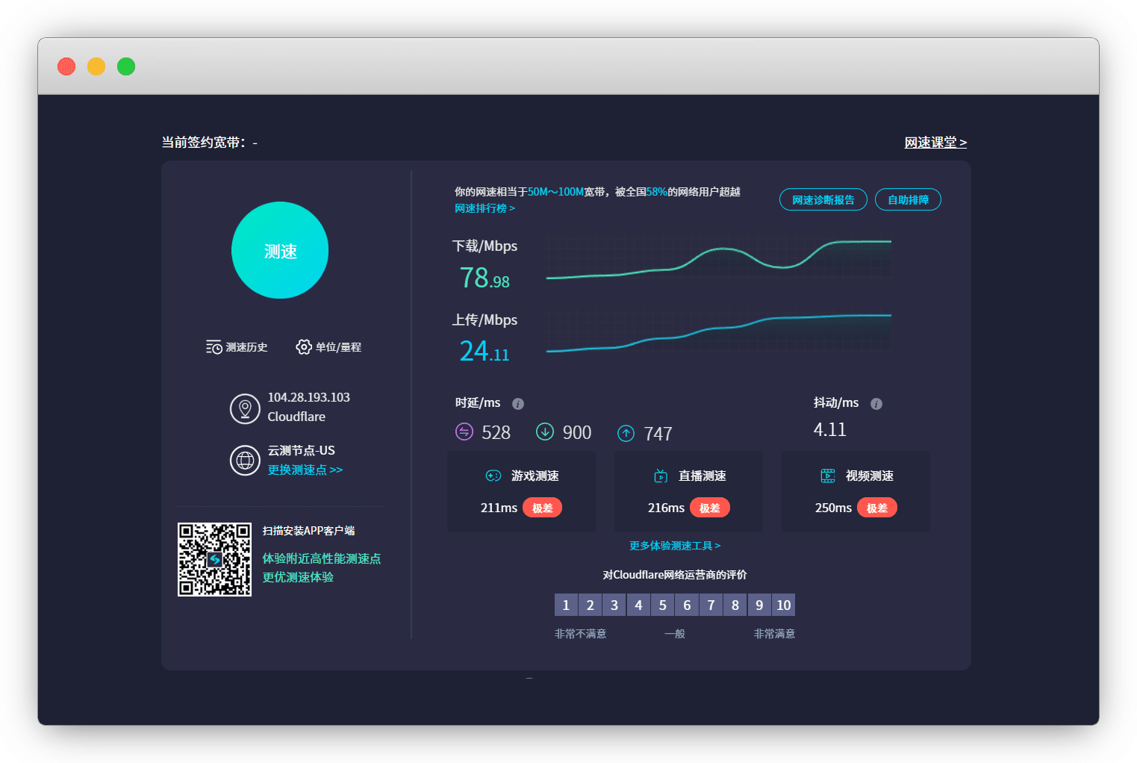Click the 抖动/ms info icon
Viewport: 1137px width, 763px height.
click(x=876, y=404)
